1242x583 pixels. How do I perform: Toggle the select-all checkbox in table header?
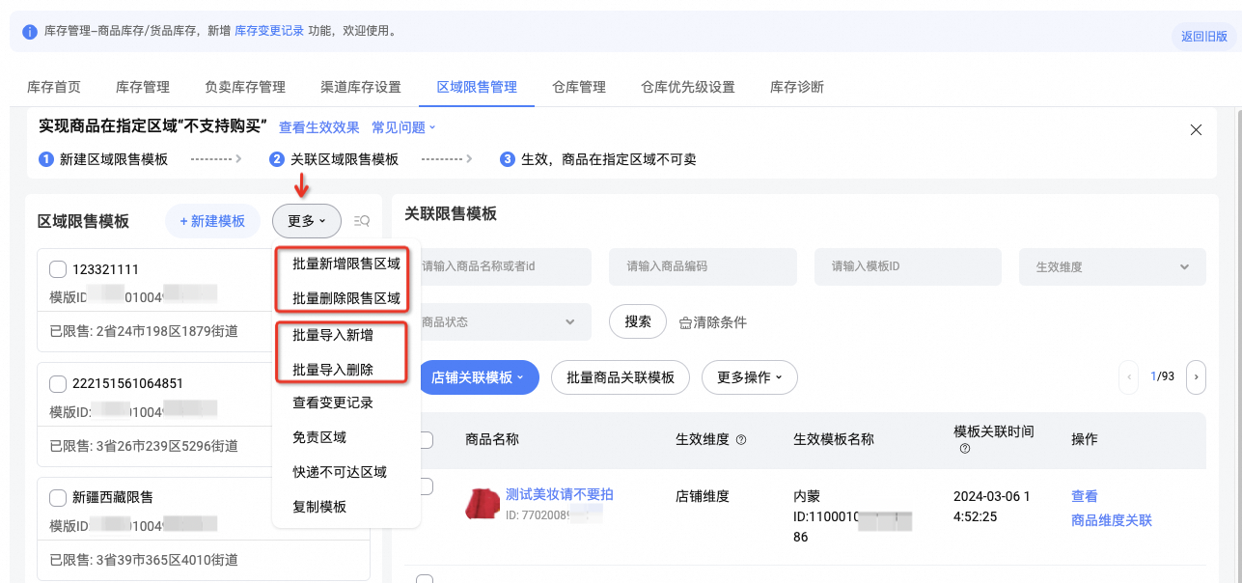[x=426, y=440]
